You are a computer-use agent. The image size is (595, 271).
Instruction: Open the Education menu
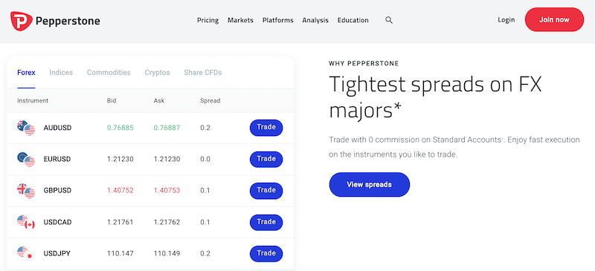(x=353, y=20)
